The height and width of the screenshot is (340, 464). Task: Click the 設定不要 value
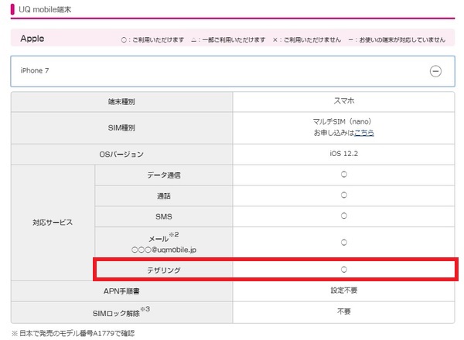[x=344, y=291]
